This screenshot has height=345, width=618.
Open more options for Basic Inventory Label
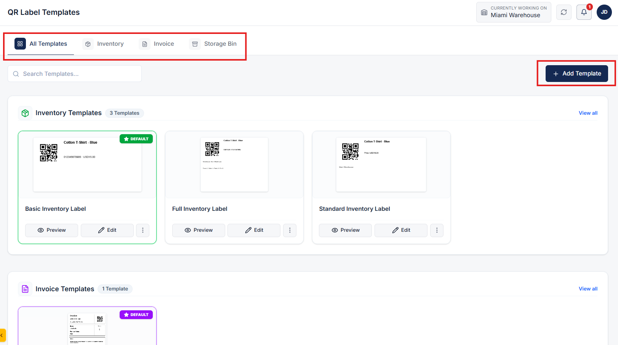pos(143,230)
